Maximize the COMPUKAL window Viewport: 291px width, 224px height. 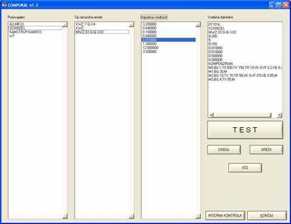point(279,5)
